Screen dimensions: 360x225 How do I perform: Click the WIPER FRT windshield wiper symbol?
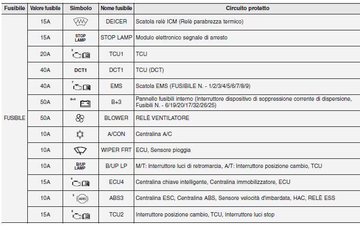coord(80,150)
